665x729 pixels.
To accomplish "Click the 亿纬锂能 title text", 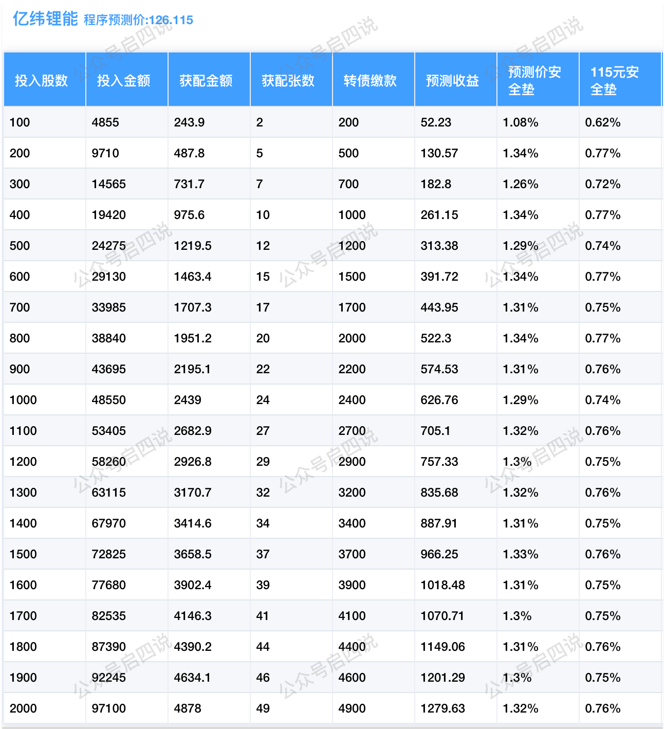I will (45, 19).
